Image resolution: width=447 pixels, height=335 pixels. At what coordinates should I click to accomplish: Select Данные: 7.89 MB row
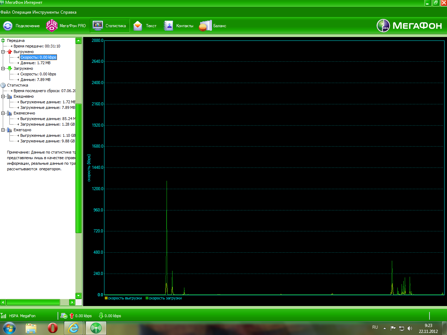[x=35, y=80]
